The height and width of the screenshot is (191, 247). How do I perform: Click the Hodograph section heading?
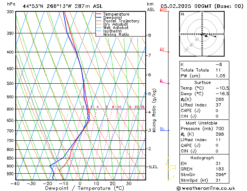pos(202,158)
